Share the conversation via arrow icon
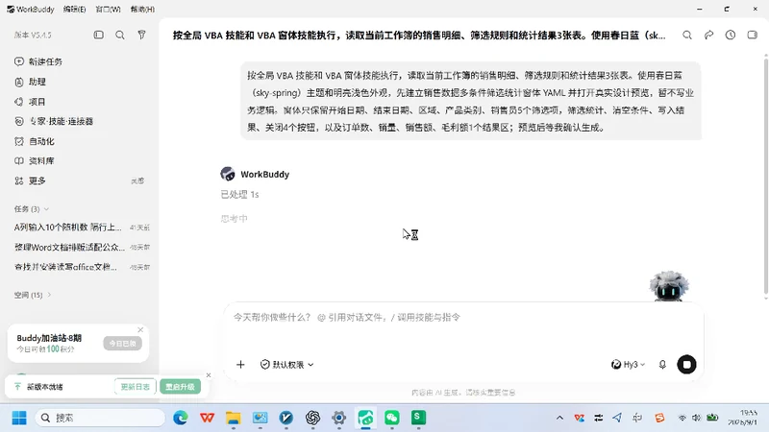The height and width of the screenshot is (432, 769). [x=708, y=36]
